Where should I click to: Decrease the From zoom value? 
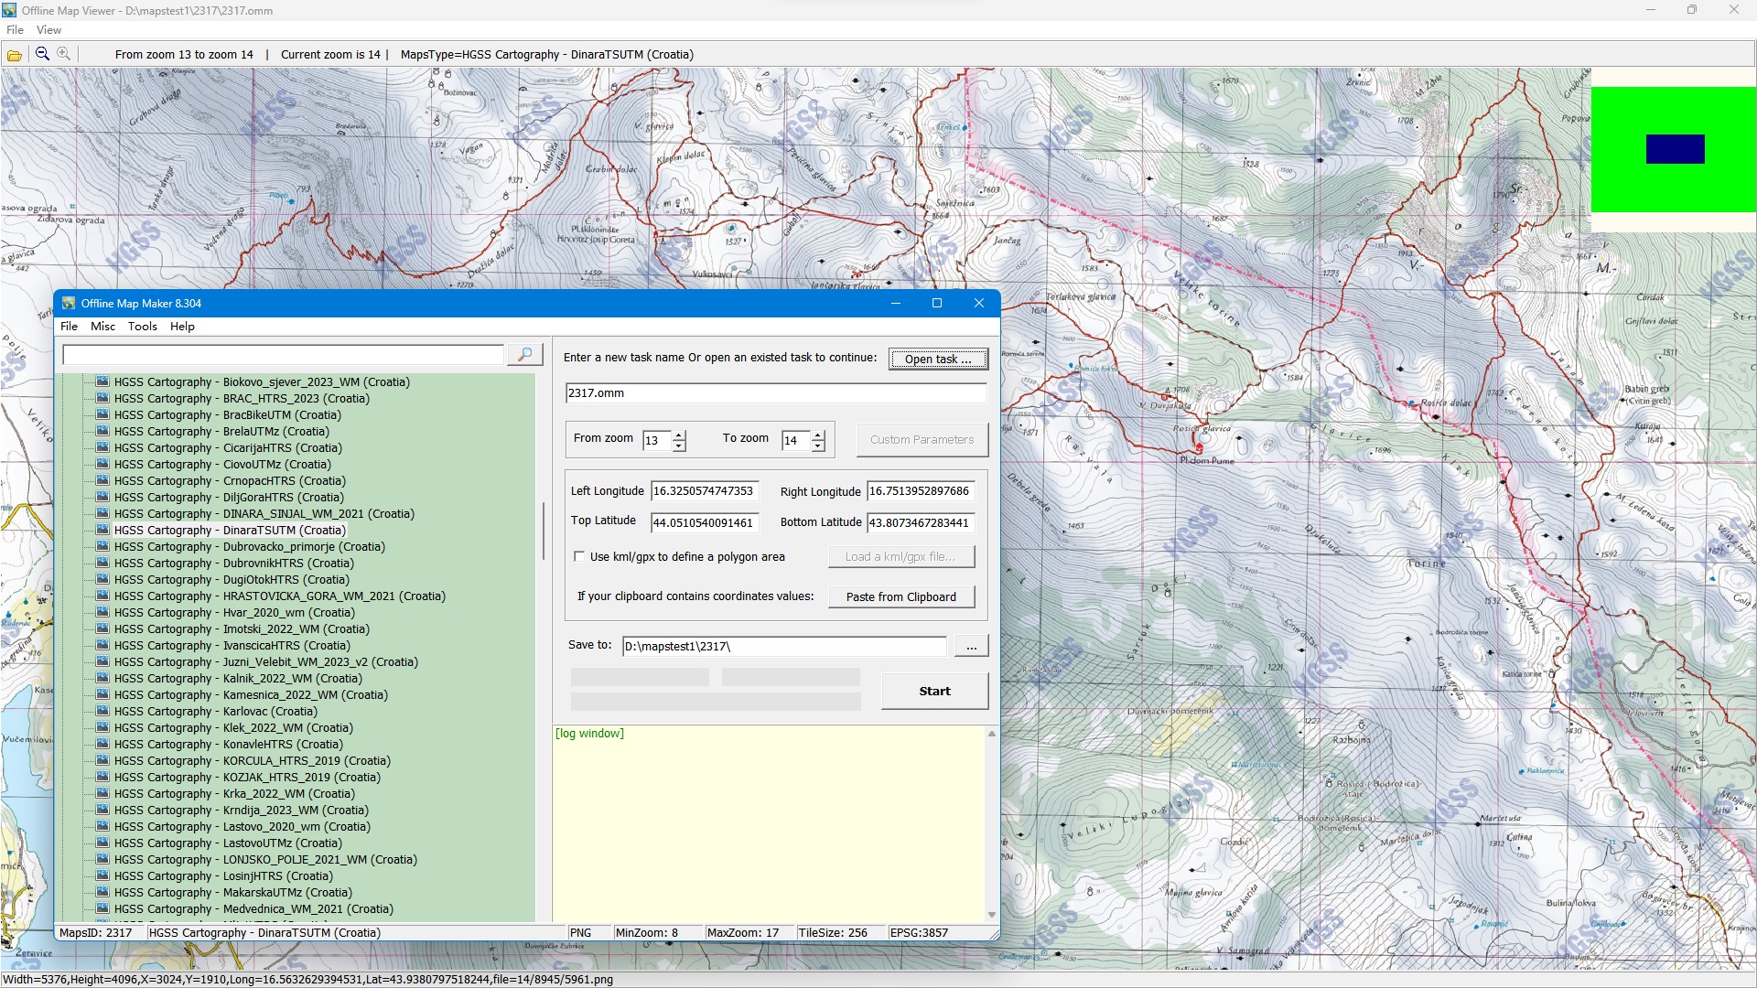pyautogui.click(x=679, y=446)
